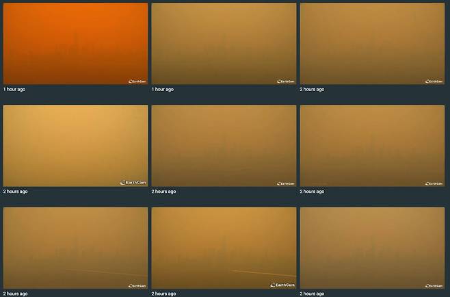Click EarthCam logo on the orange top-left image
The image size is (450, 297).
coord(137,81)
